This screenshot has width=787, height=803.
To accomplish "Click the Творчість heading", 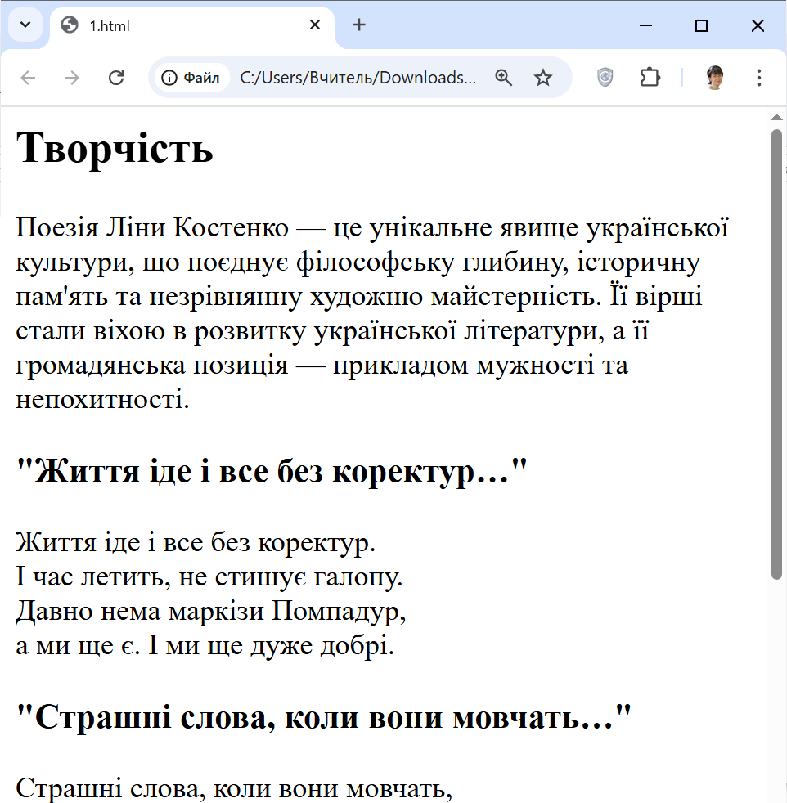I will (115, 149).
